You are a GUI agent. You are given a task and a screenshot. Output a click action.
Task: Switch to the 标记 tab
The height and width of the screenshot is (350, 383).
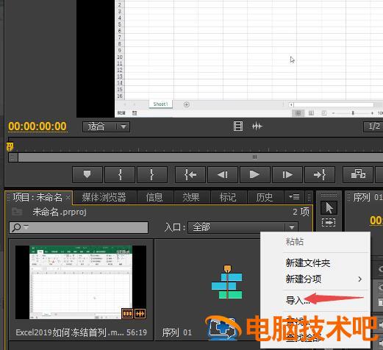[228, 197]
